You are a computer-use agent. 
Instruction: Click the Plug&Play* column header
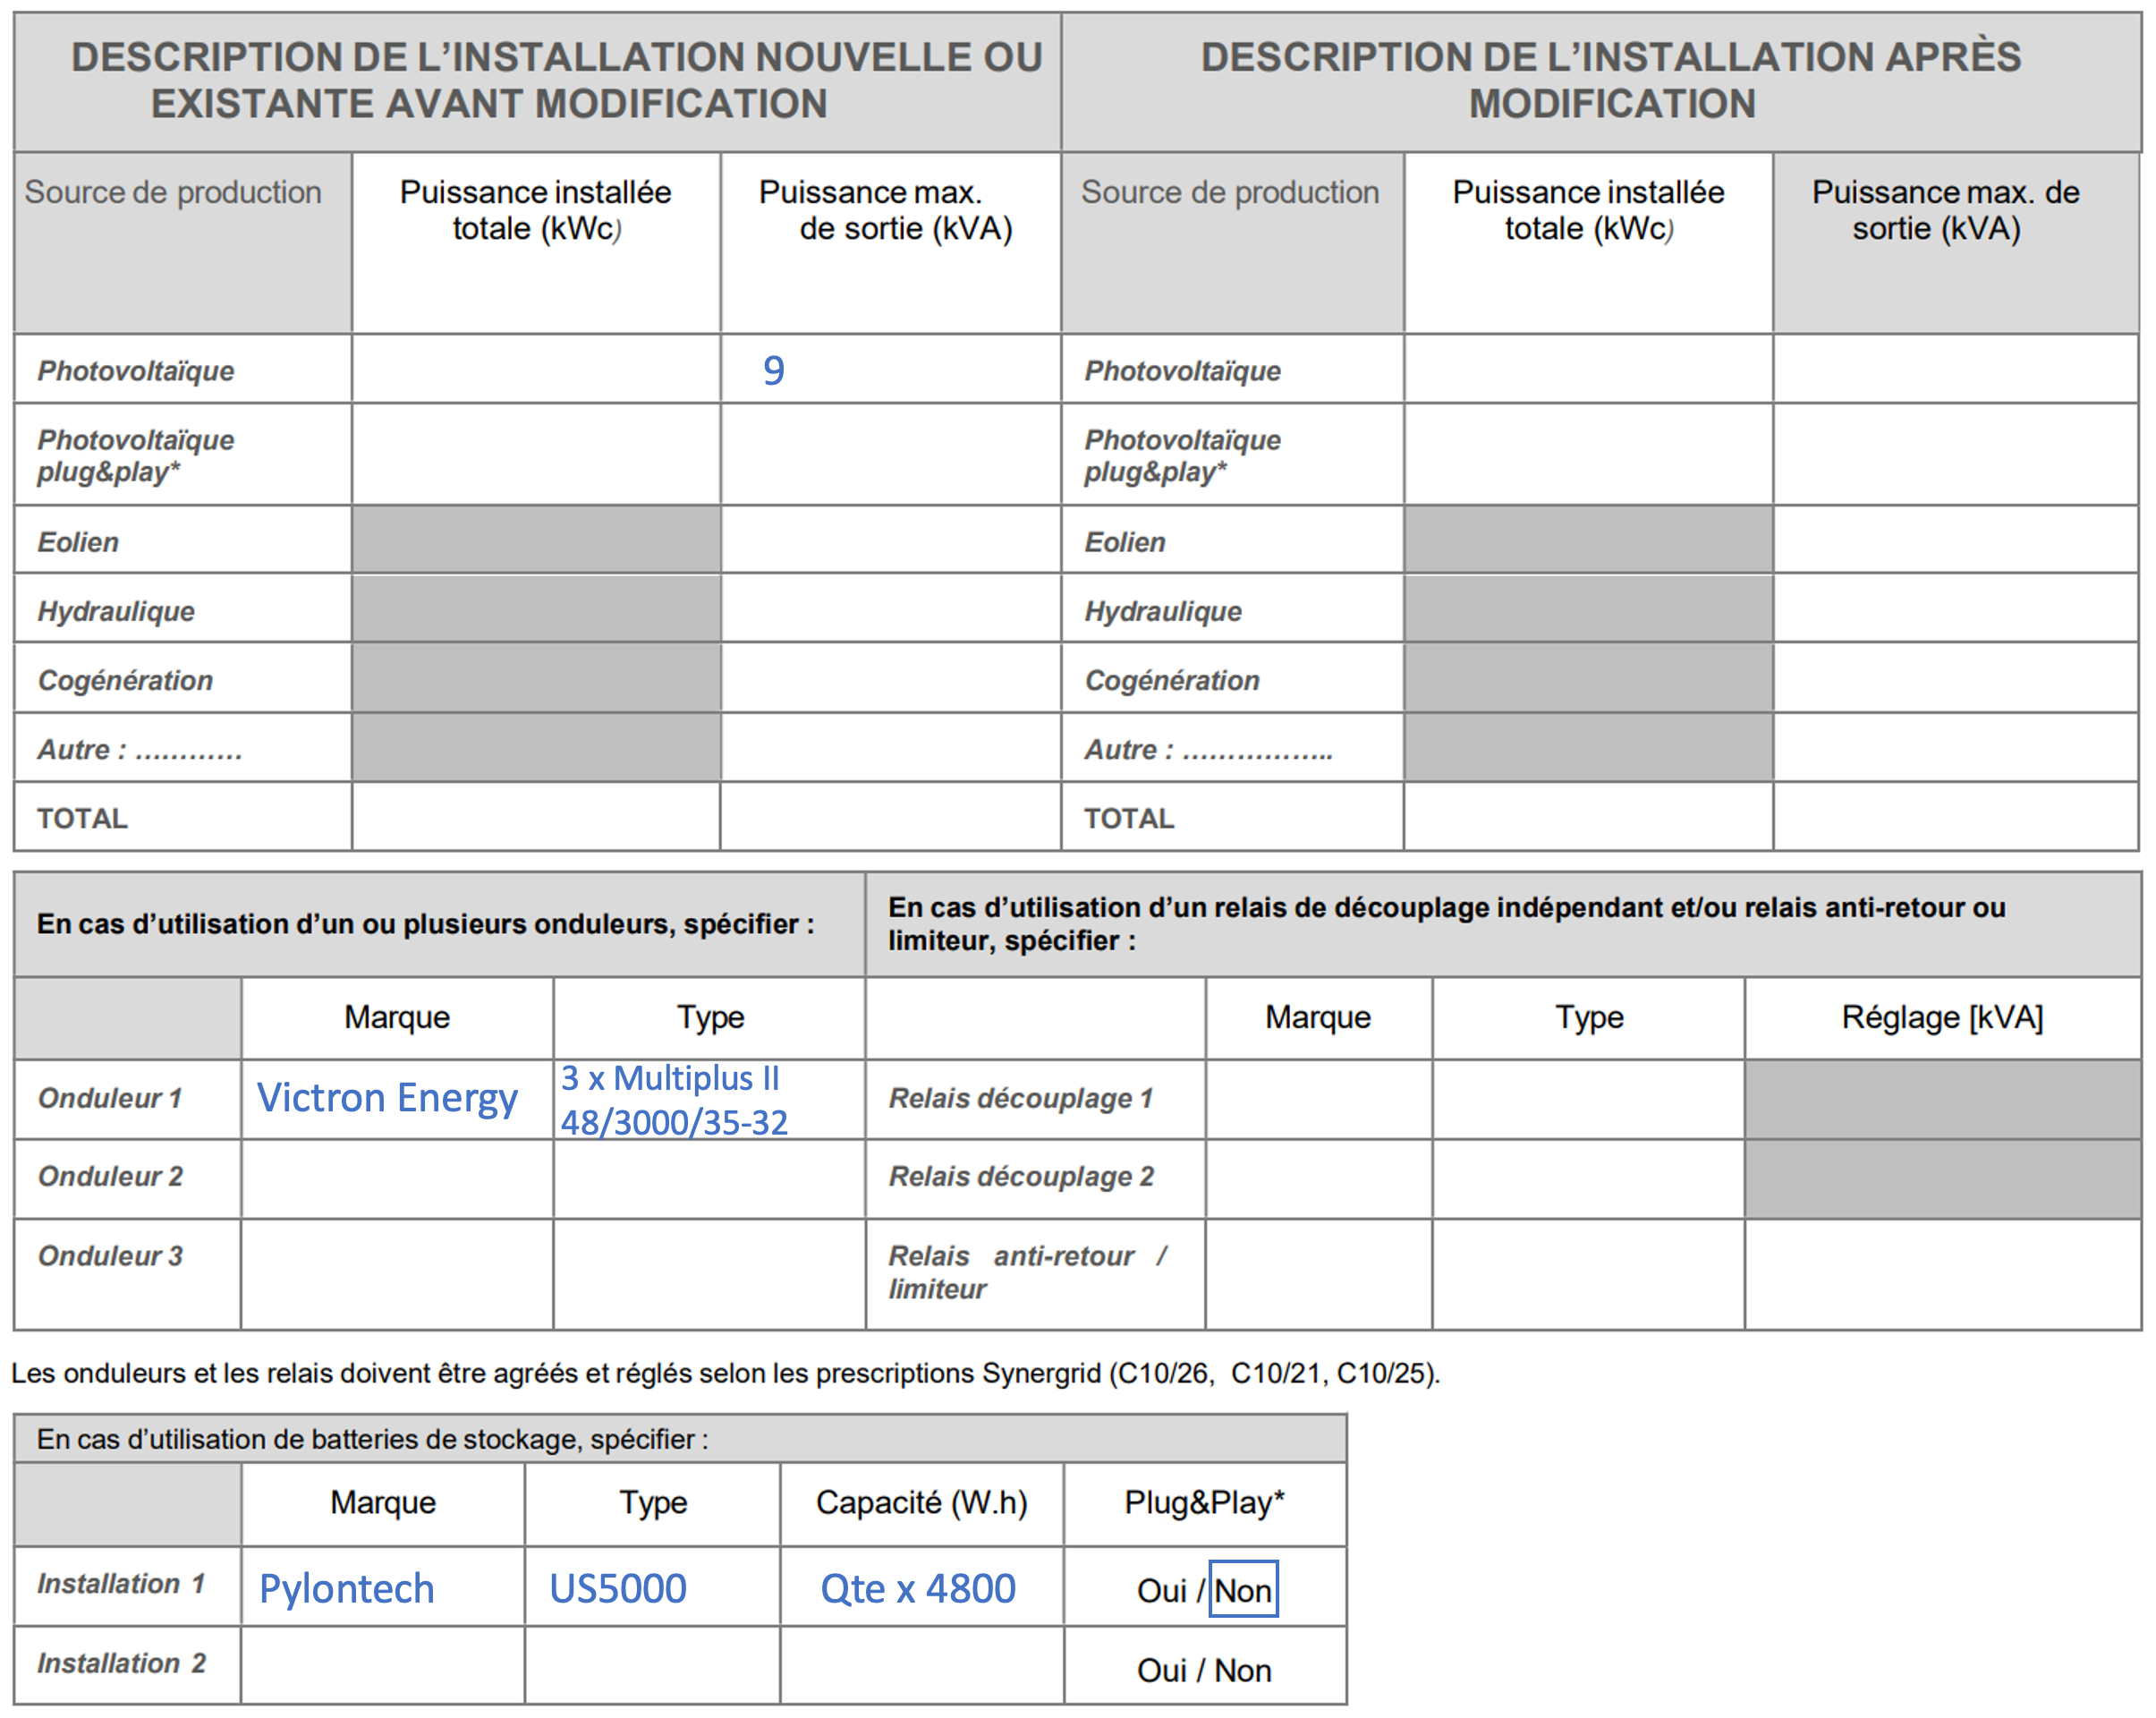click(x=1204, y=1502)
